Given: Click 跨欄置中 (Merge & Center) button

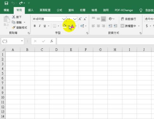Looking at the screenshot, I should coord(128,26).
